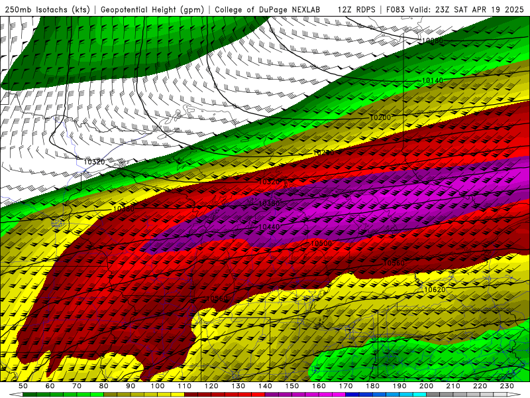Click the 170 value on the color scale
530x398 pixels.
(x=346, y=386)
